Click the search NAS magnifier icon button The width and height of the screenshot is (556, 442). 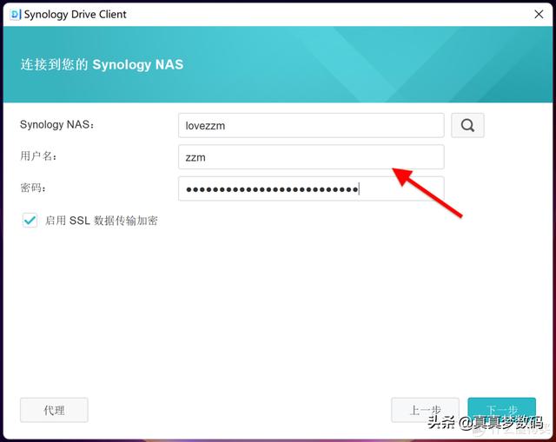click(467, 125)
